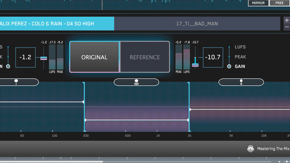Click the reference gain fader handle

(x=195, y=65)
